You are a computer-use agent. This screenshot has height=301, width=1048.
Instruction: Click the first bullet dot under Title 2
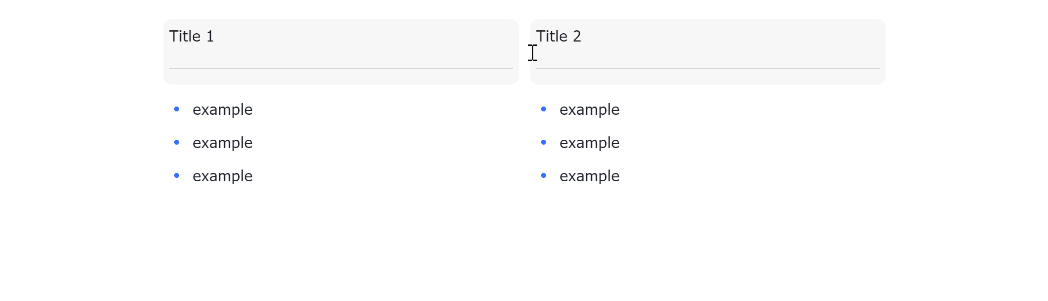(544, 109)
